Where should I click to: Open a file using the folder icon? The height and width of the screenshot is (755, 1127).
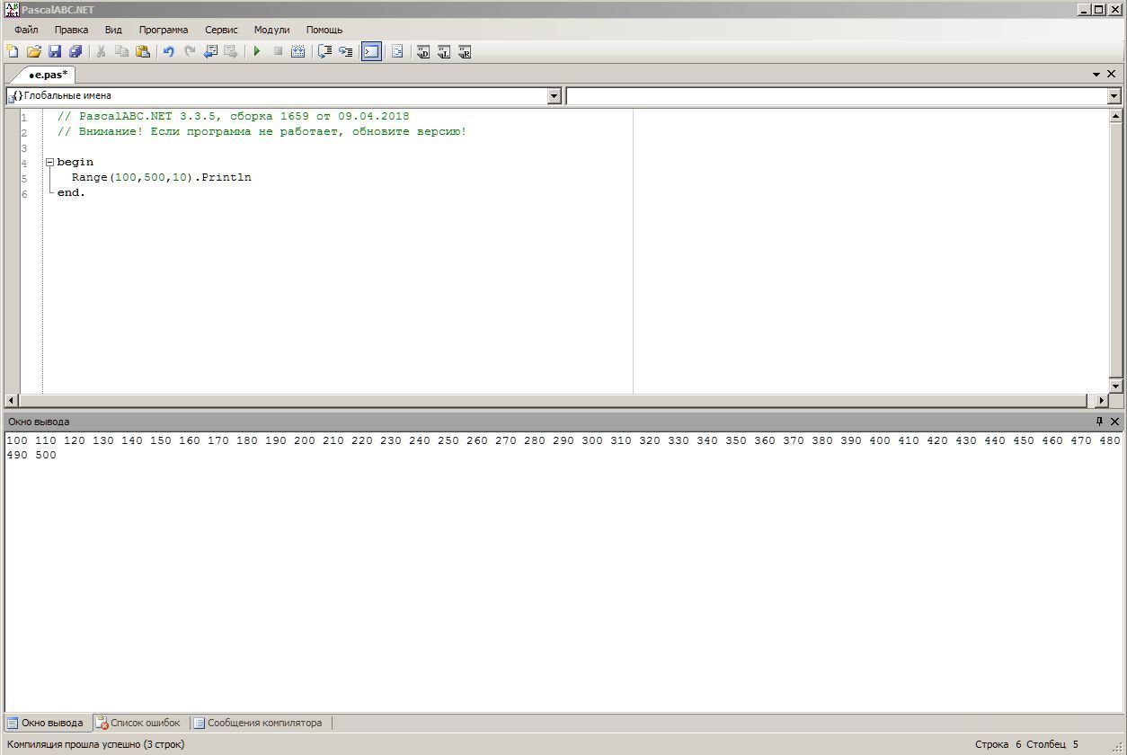33,52
